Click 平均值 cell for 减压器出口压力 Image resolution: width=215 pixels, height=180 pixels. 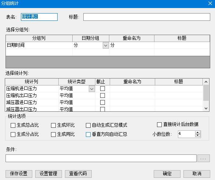(x=77, y=109)
